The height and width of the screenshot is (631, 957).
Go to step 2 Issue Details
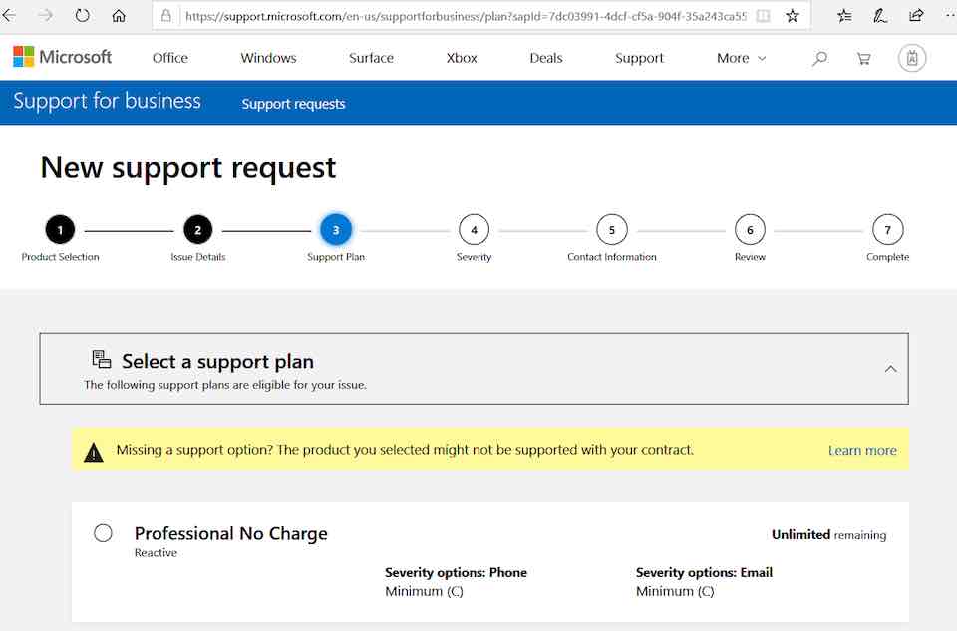pyautogui.click(x=197, y=230)
